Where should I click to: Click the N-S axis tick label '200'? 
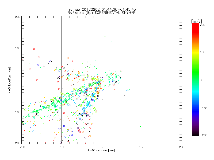[18, 17]
